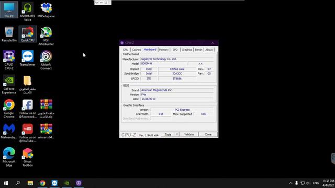The height and width of the screenshot is (188, 335).
Task: Switch to Bench tab in CPU-Z
Action: coord(198,50)
